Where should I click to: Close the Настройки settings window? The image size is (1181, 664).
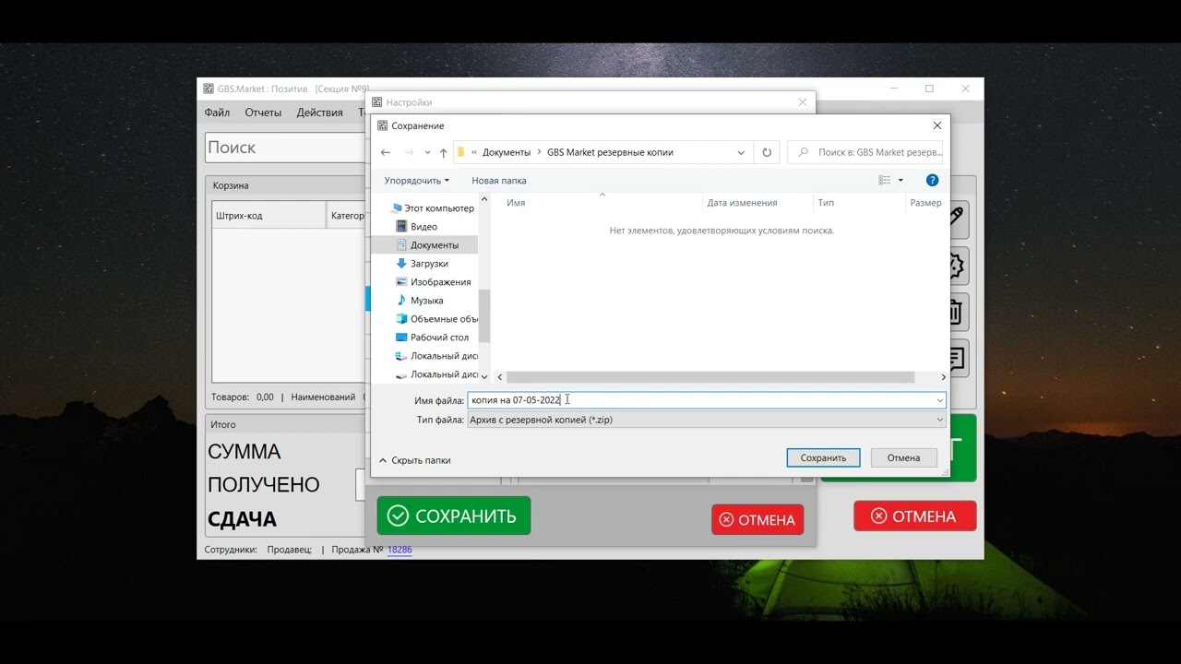pyautogui.click(x=803, y=102)
